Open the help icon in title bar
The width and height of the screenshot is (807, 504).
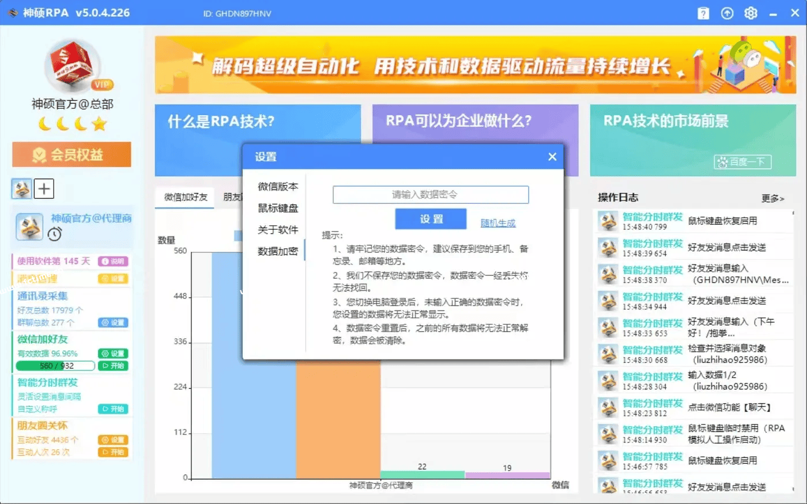703,13
